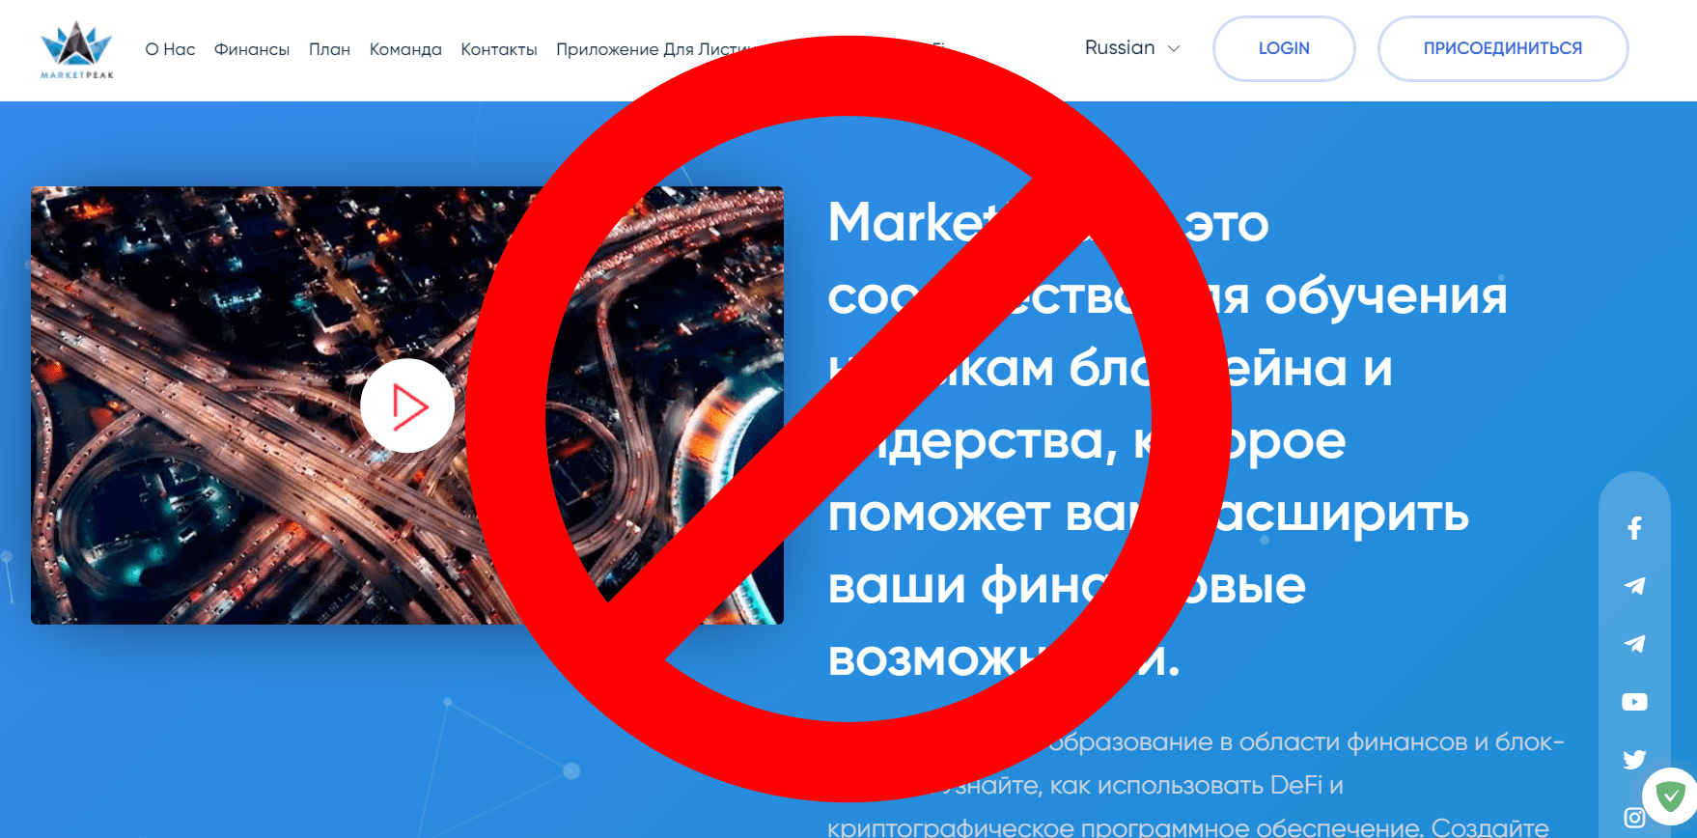The image size is (1697, 838).
Task: Click the green shield badge icon
Action: pos(1671,796)
